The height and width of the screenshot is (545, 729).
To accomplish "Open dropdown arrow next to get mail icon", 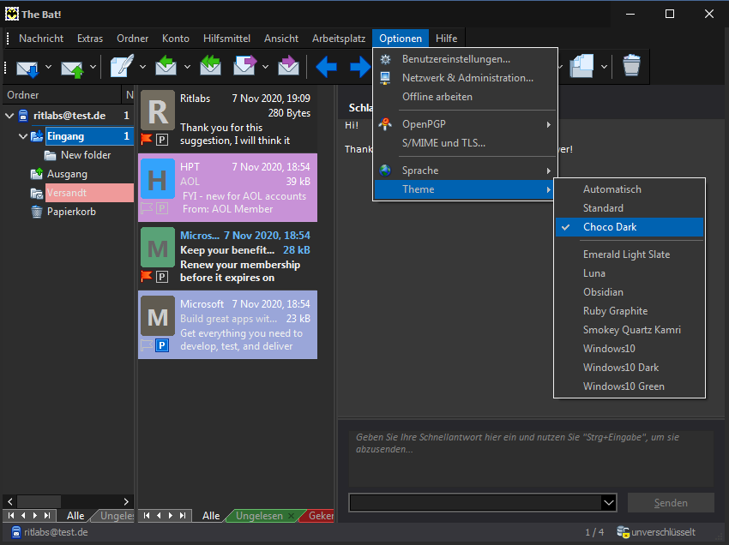I will (48, 67).
